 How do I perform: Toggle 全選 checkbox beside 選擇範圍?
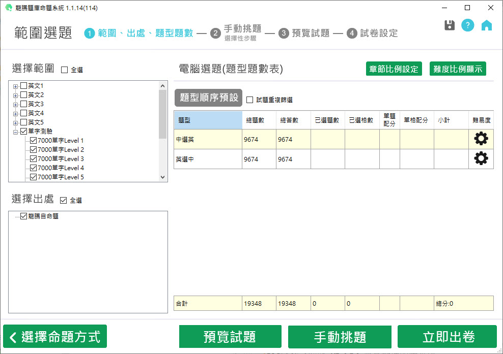coord(64,70)
